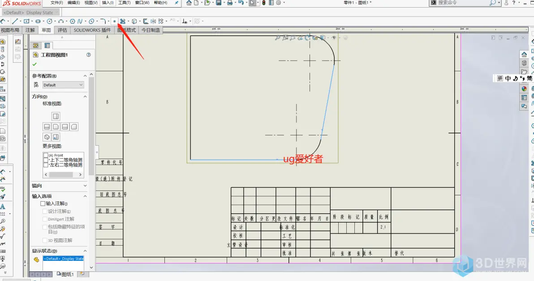Open the Default configuration dropdown
534x281 pixels.
pos(63,85)
